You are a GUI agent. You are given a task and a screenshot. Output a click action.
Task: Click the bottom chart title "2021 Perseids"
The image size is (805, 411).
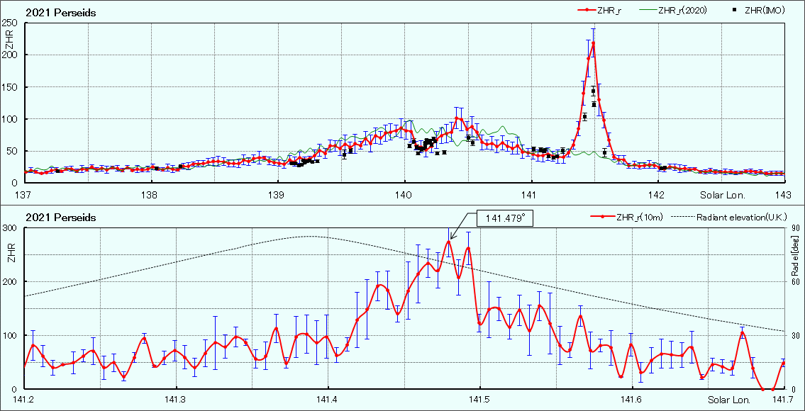click(61, 218)
